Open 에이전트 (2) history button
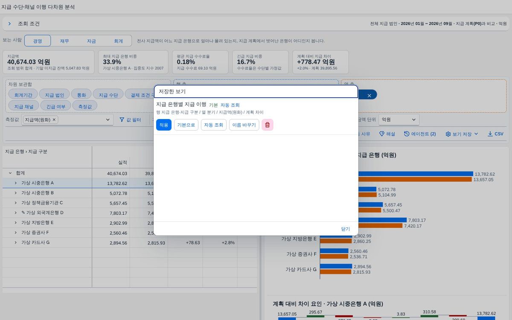 [420, 134]
